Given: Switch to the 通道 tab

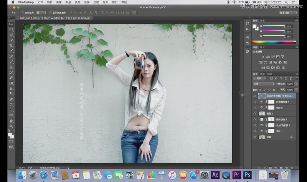Looking at the screenshot, I should 262,74.
